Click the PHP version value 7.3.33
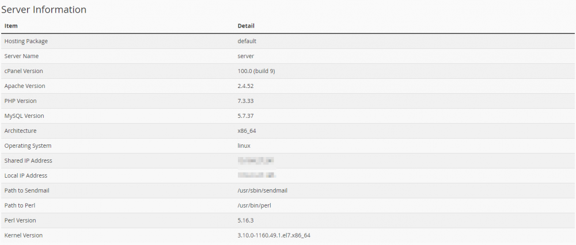This screenshot has width=576, height=245. pyautogui.click(x=246, y=101)
